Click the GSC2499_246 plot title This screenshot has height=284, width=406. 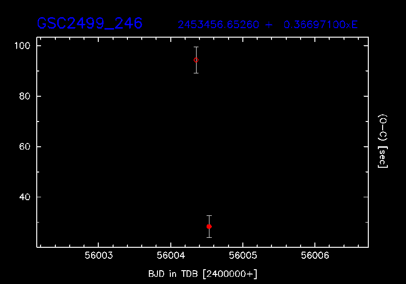90,23
